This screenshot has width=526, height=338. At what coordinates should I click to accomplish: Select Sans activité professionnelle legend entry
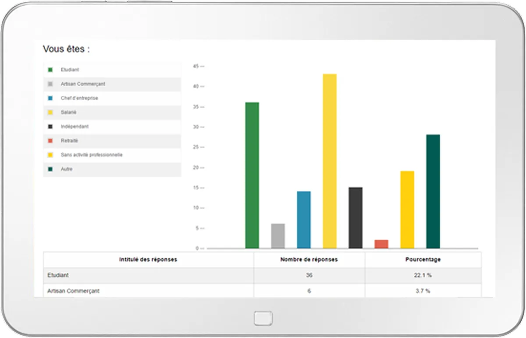(112, 155)
